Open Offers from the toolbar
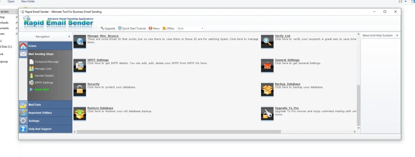415x157 pixels. click(168, 28)
